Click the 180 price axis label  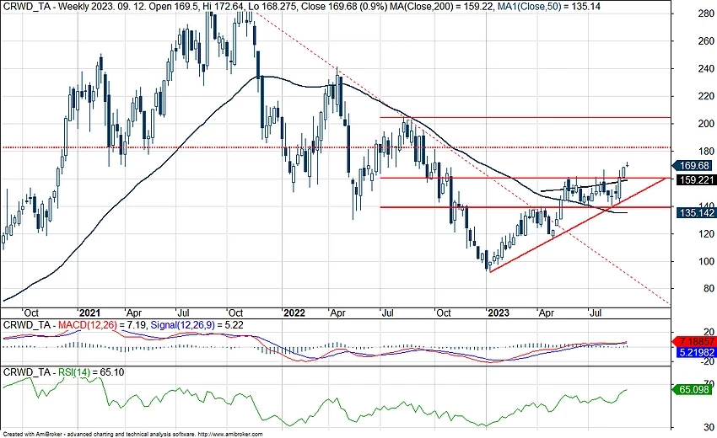point(705,151)
